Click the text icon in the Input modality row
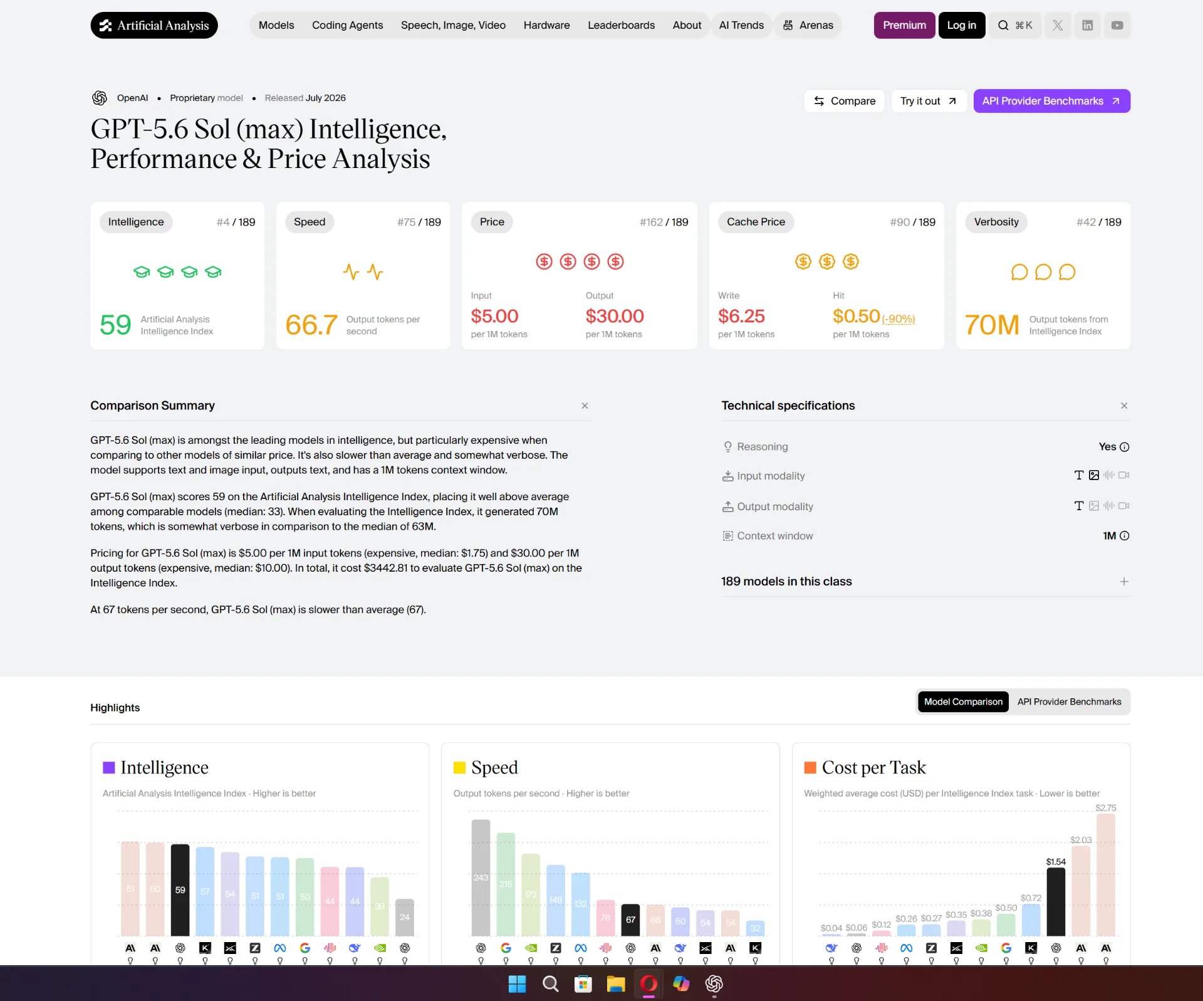This screenshot has height=1001, width=1203. coord(1079,475)
